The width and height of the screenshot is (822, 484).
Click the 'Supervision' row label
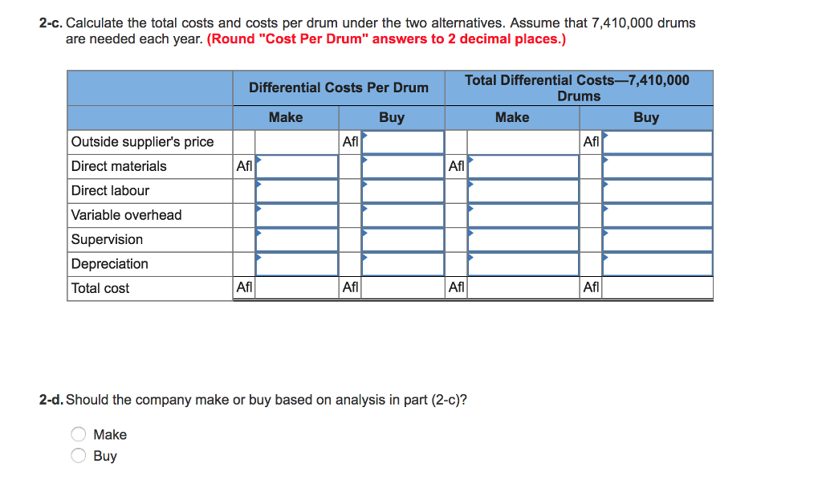tap(107, 240)
